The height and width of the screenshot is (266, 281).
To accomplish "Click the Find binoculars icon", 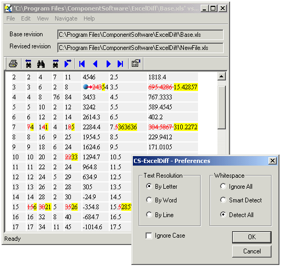I will pyautogui.click(x=41, y=64).
